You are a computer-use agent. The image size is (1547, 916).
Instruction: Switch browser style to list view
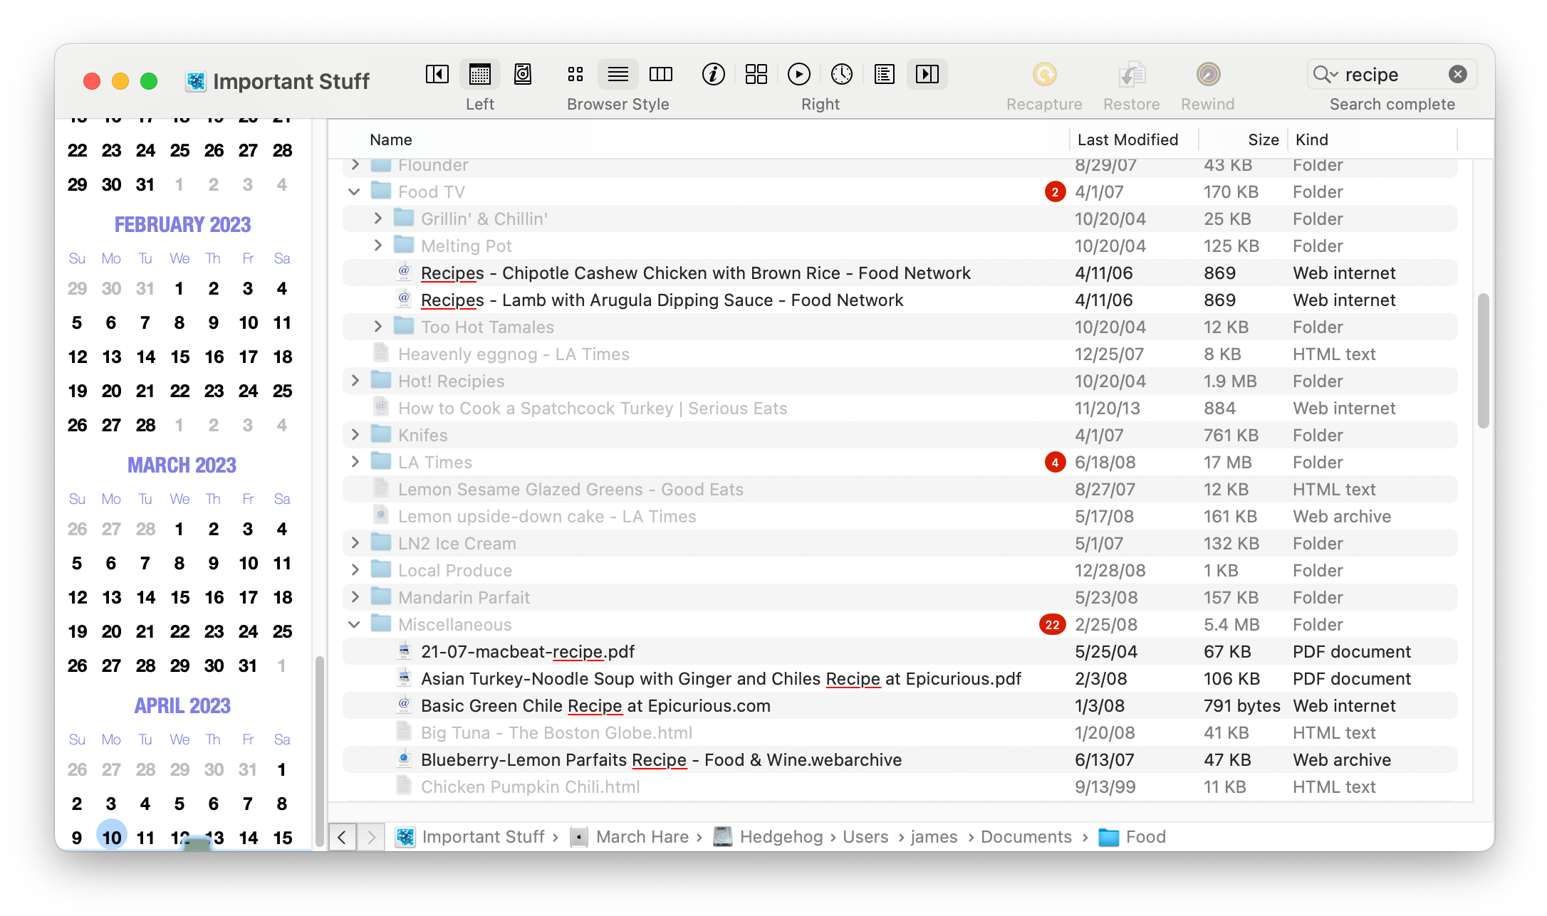coord(618,74)
